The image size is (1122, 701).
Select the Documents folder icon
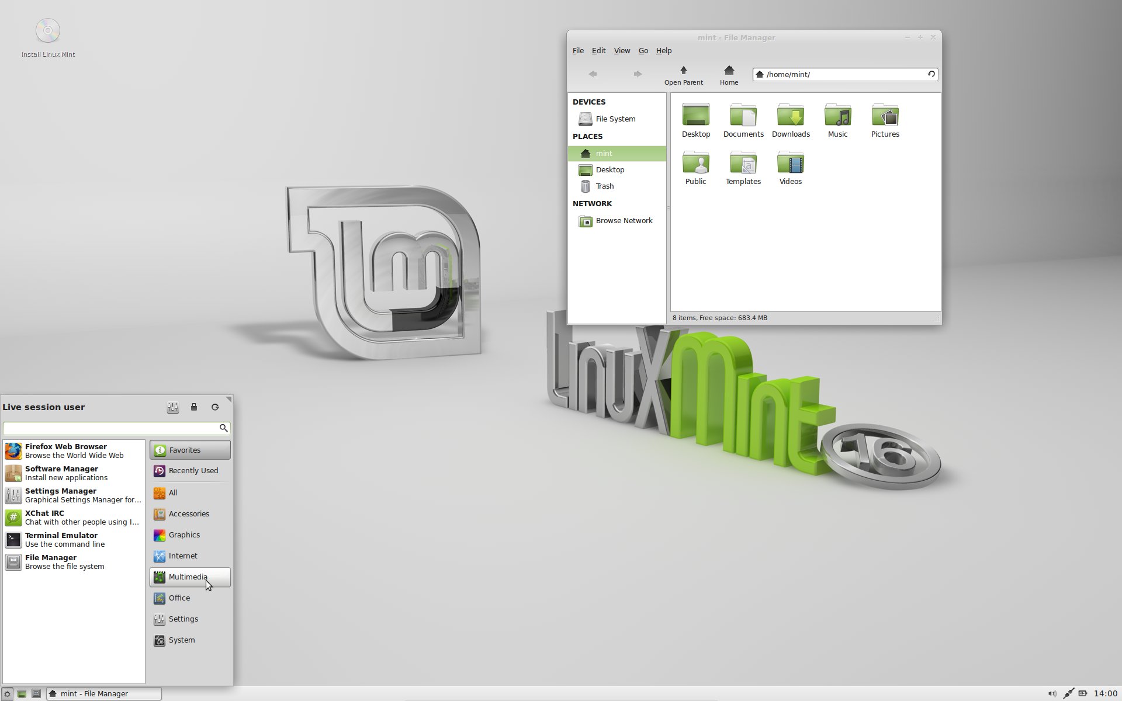click(x=743, y=121)
